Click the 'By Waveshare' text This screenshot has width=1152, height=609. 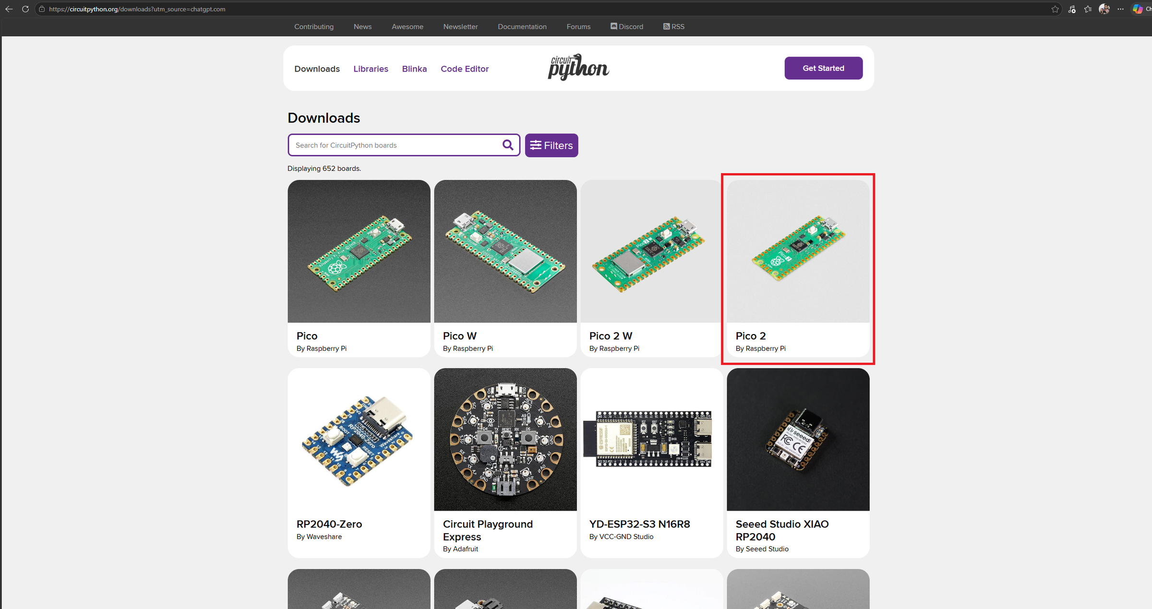(x=319, y=537)
